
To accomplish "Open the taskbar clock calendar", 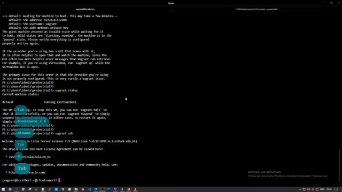I will [x=329, y=189].
